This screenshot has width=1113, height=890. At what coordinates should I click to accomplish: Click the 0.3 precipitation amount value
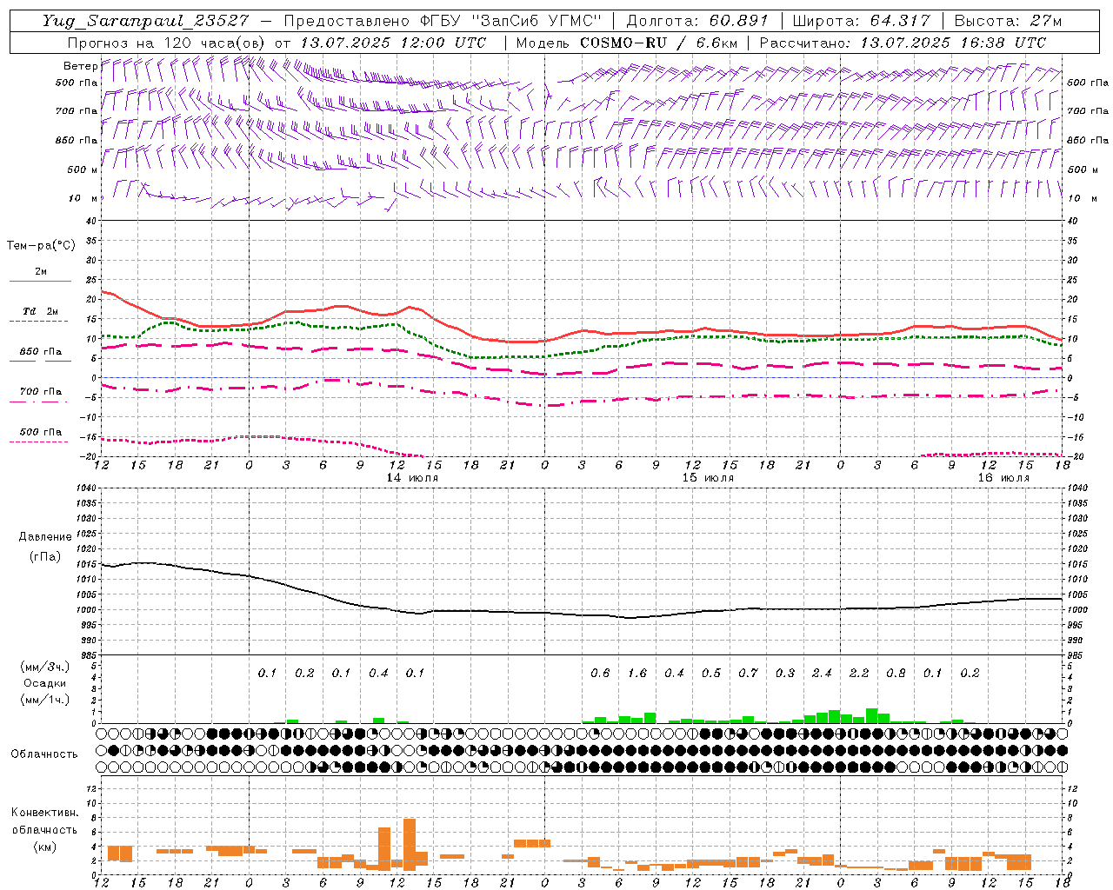click(x=785, y=674)
